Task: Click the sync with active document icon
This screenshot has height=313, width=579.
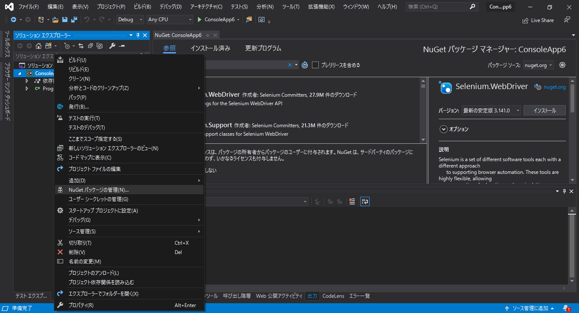Action: 81,46
